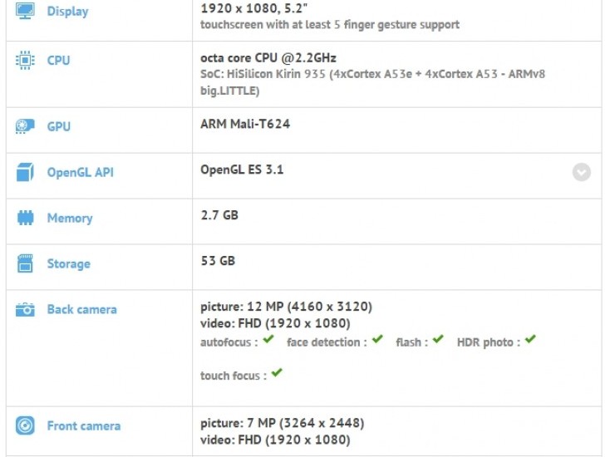The width and height of the screenshot is (605, 457).
Task: Click the GPU graphics card icon
Action: click(25, 127)
